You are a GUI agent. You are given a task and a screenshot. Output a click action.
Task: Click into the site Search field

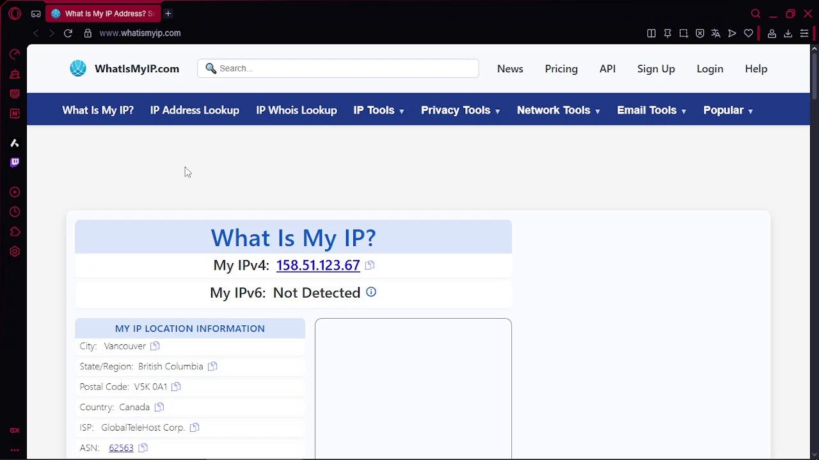coord(346,68)
